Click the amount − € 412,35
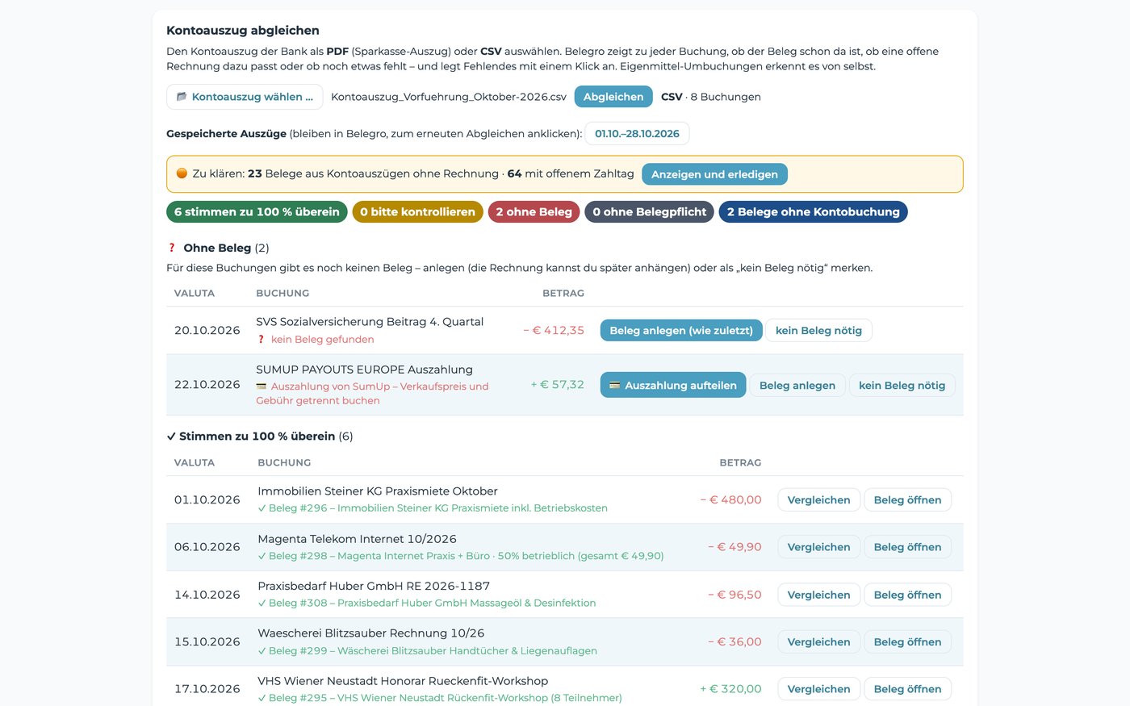This screenshot has width=1130, height=706. pyautogui.click(x=554, y=330)
